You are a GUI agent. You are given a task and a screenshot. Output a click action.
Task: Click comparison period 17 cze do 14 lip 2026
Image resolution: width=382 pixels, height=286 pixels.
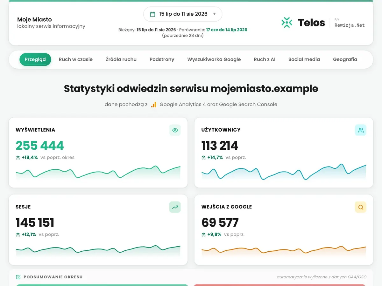click(227, 30)
